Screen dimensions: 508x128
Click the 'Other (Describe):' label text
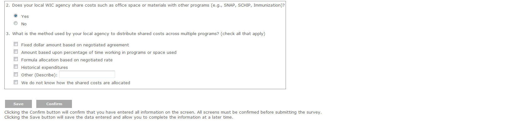pos(39,75)
